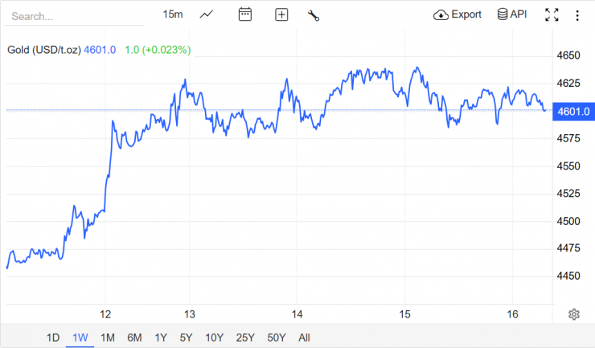
Task: Click the Export cloud download button
Action: [x=458, y=14]
